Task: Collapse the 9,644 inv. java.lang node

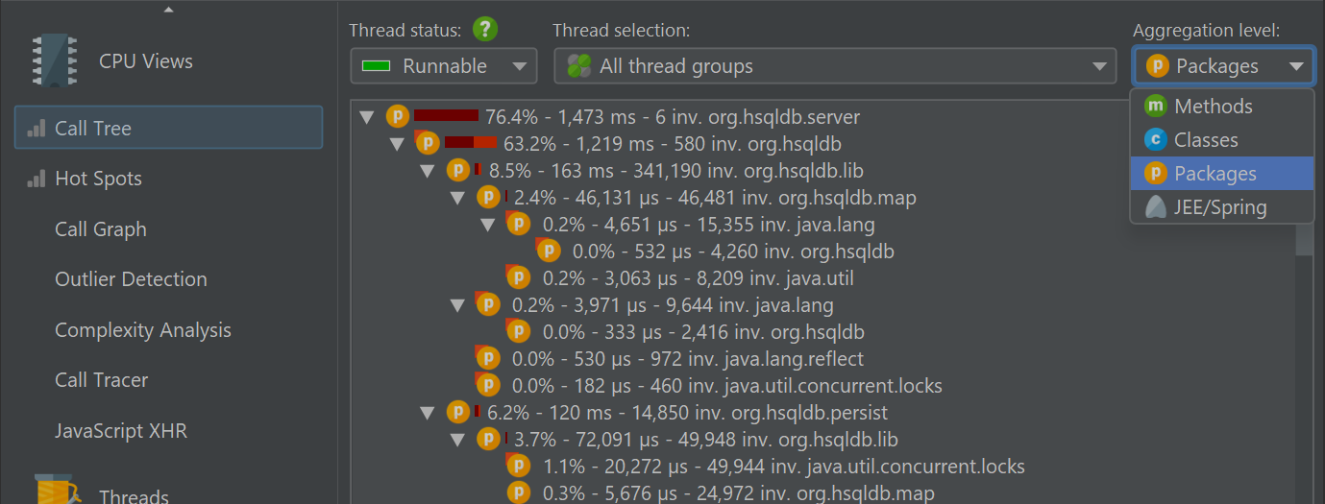Action: tap(458, 306)
